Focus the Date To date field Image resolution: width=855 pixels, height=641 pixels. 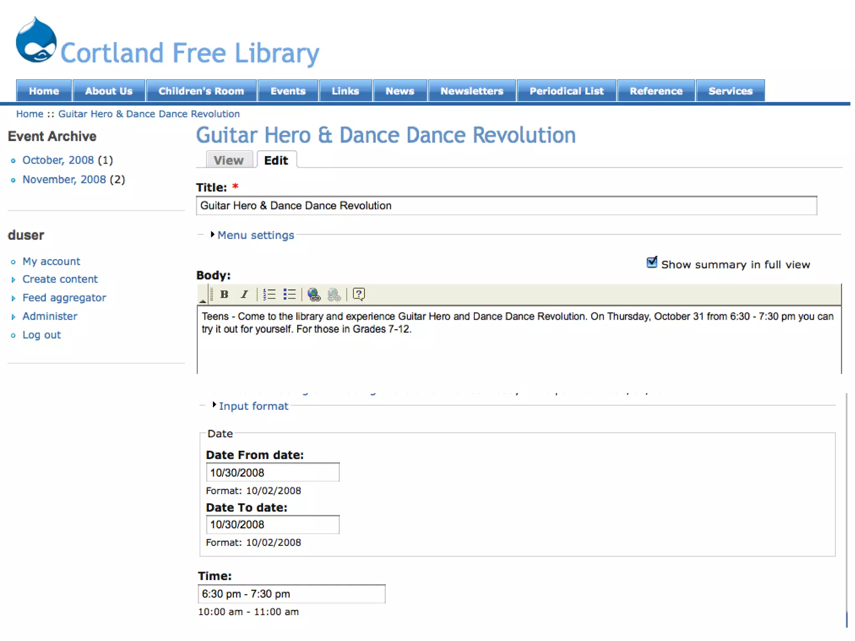coord(273,525)
